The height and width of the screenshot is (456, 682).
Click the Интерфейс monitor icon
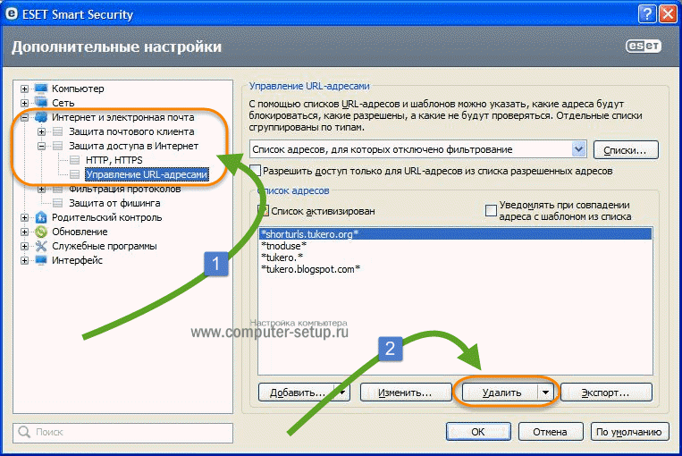[41, 260]
